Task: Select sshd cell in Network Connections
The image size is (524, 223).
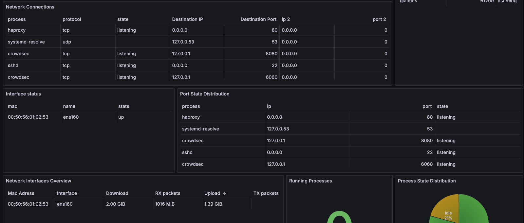Action: [13, 65]
